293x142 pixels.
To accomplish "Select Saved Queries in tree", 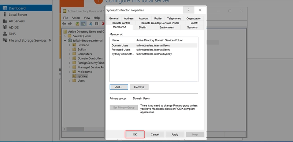I will 82,36.
